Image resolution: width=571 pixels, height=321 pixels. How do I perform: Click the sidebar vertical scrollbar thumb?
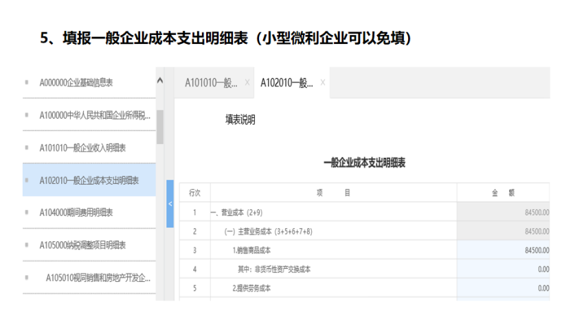click(x=160, y=127)
